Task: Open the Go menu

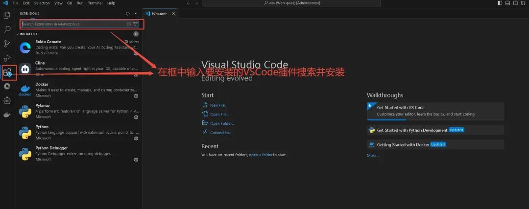Action: click(x=70, y=3)
